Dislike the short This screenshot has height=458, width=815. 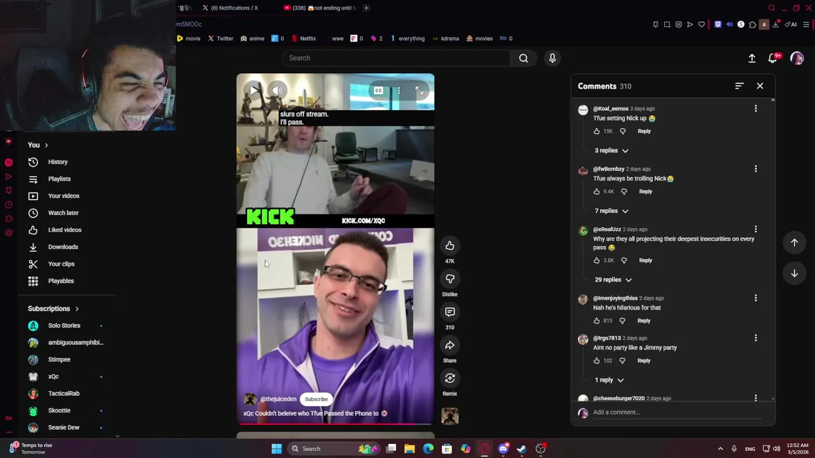click(x=450, y=279)
